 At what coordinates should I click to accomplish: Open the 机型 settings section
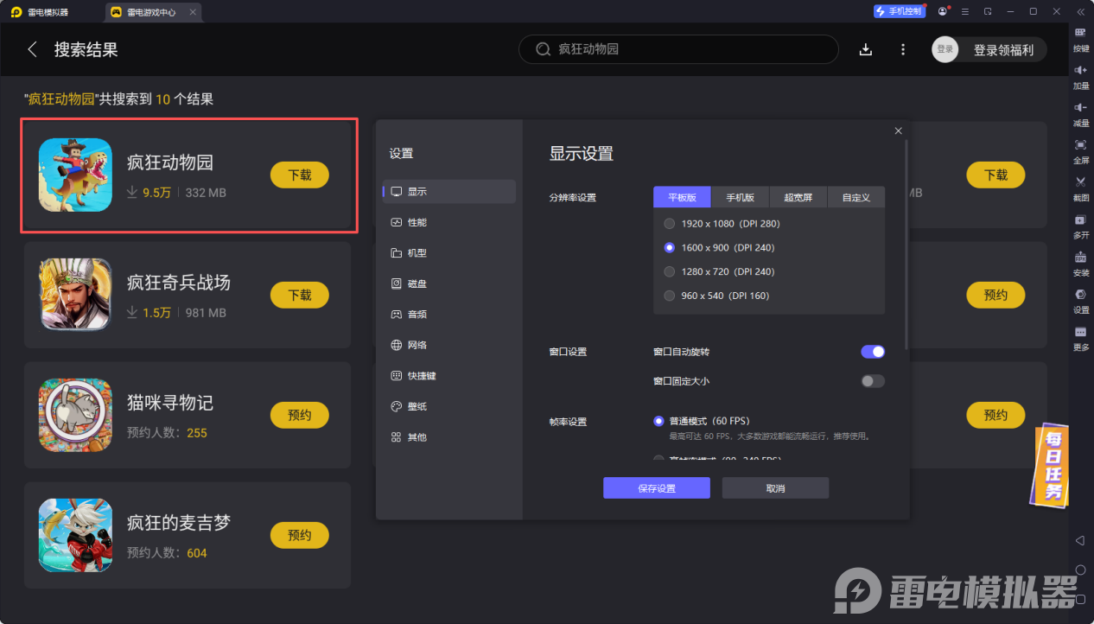449,253
